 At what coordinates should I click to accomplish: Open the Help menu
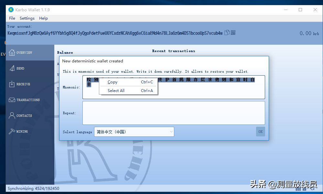[x=43, y=18]
